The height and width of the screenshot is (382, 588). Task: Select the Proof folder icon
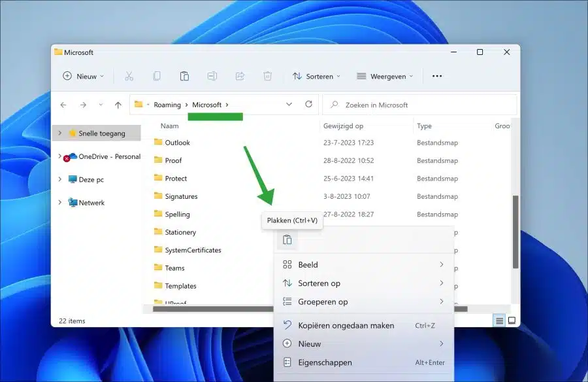pos(158,160)
